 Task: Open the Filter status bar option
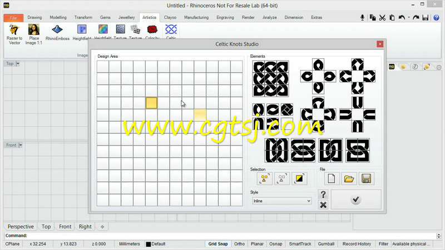click(383, 244)
